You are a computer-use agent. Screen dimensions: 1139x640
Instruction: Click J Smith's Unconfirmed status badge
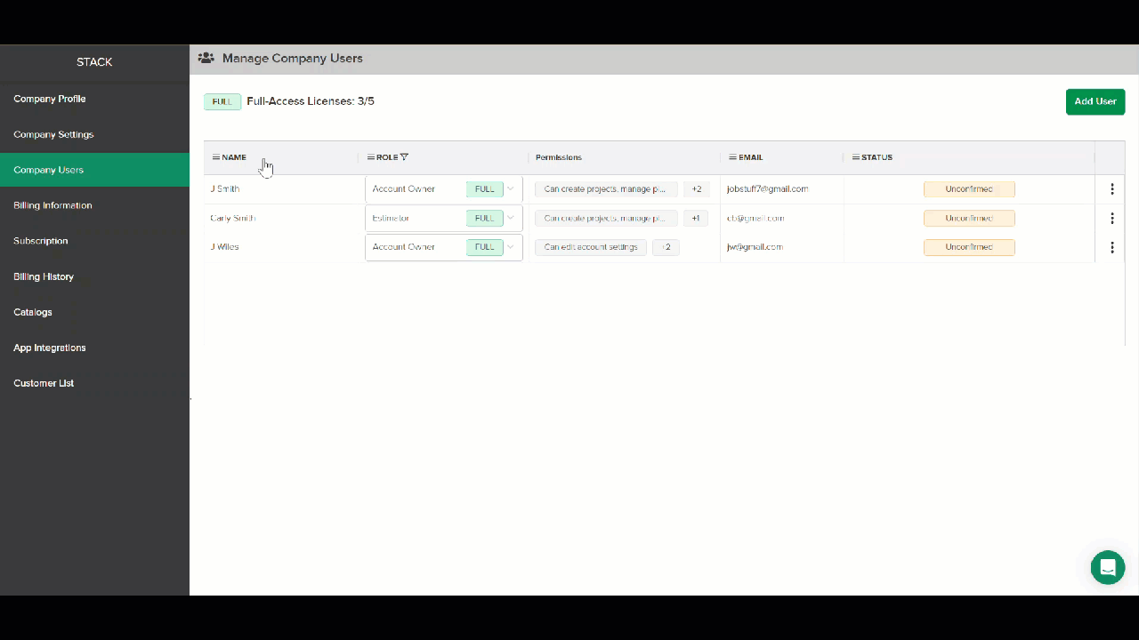(x=969, y=189)
